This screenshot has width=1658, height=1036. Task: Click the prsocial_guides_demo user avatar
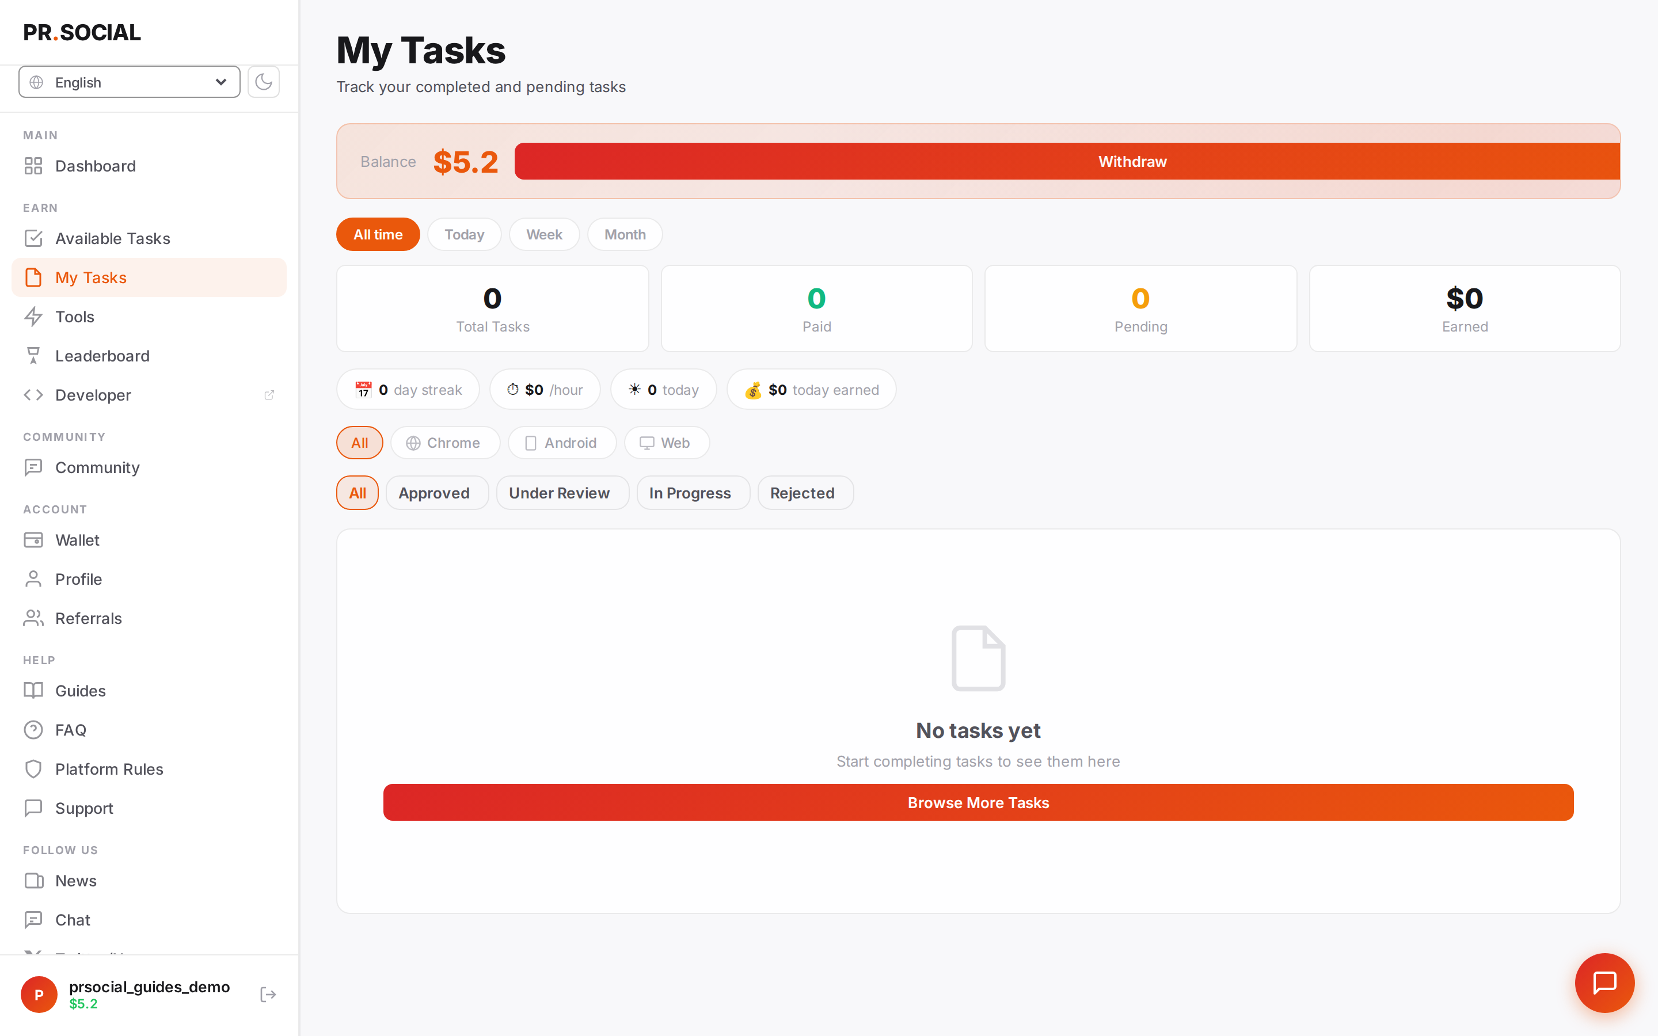pos(39,994)
